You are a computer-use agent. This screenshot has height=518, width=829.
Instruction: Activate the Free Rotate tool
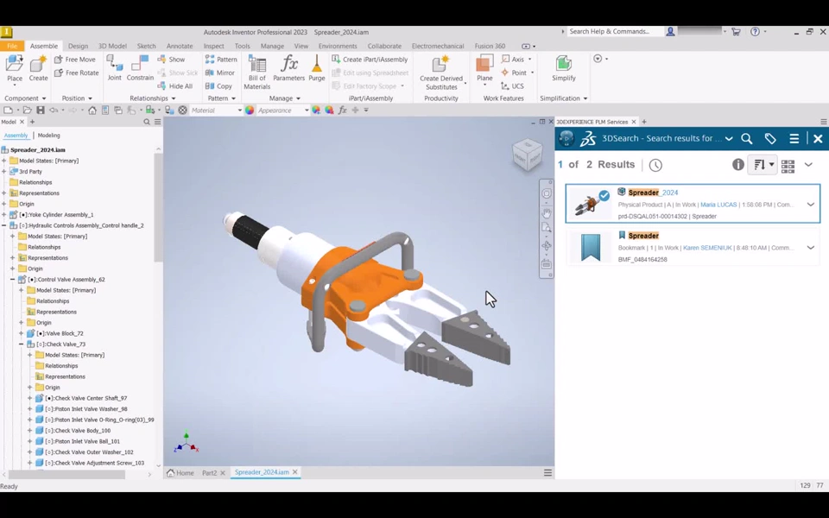pyautogui.click(x=77, y=73)
